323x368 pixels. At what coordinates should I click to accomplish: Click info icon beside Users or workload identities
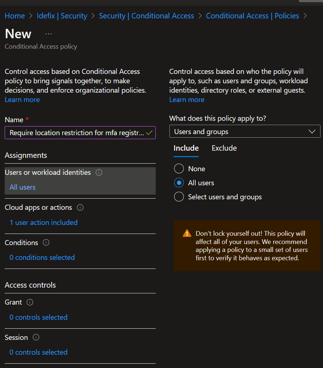tap(99, 173)
